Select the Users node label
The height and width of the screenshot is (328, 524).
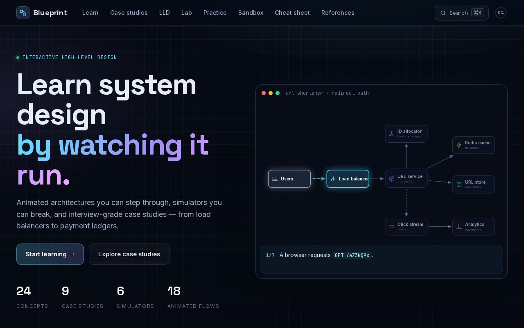click(x=287, y=179)
